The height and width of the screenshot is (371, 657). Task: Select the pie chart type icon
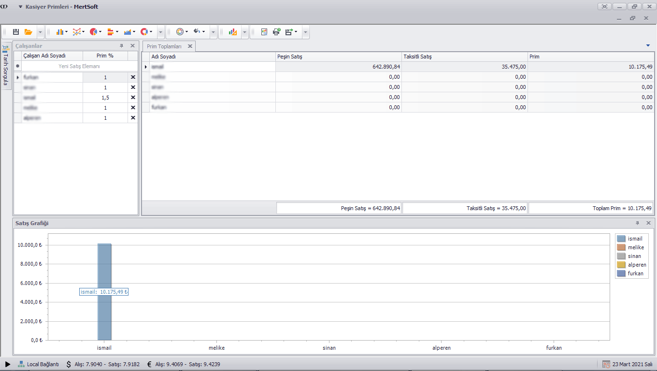(93, 32)
